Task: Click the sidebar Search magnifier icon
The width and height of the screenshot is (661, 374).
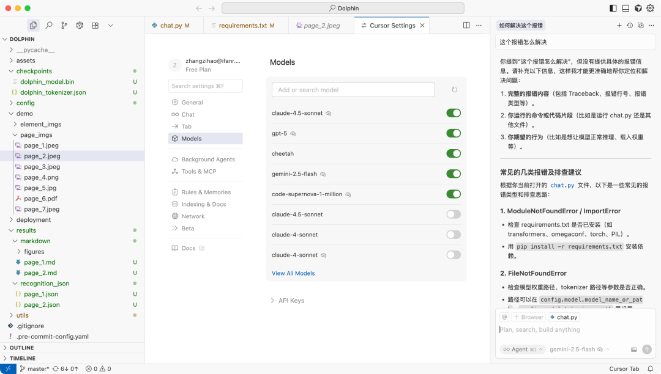Action: [49, 26]
